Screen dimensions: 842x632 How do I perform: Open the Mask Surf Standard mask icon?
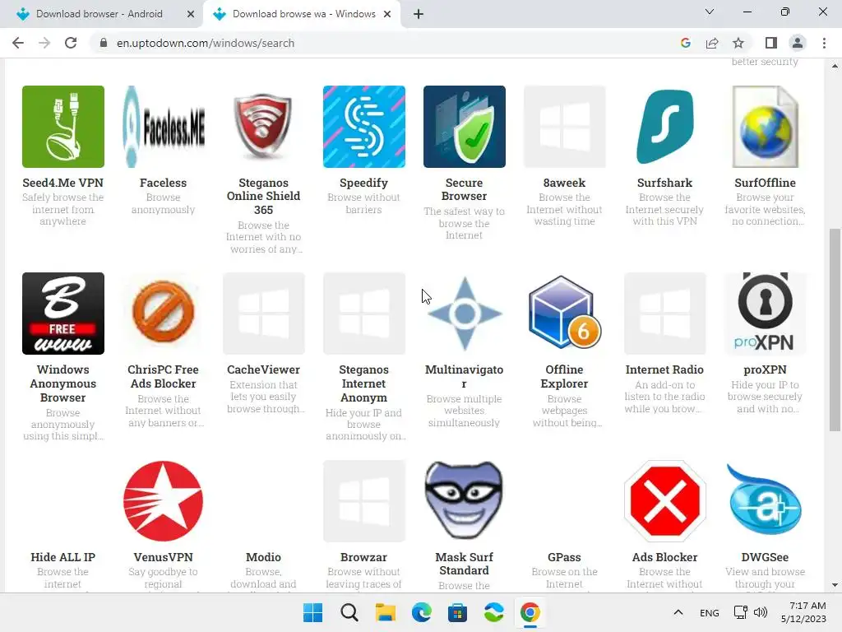coord(464,500)
